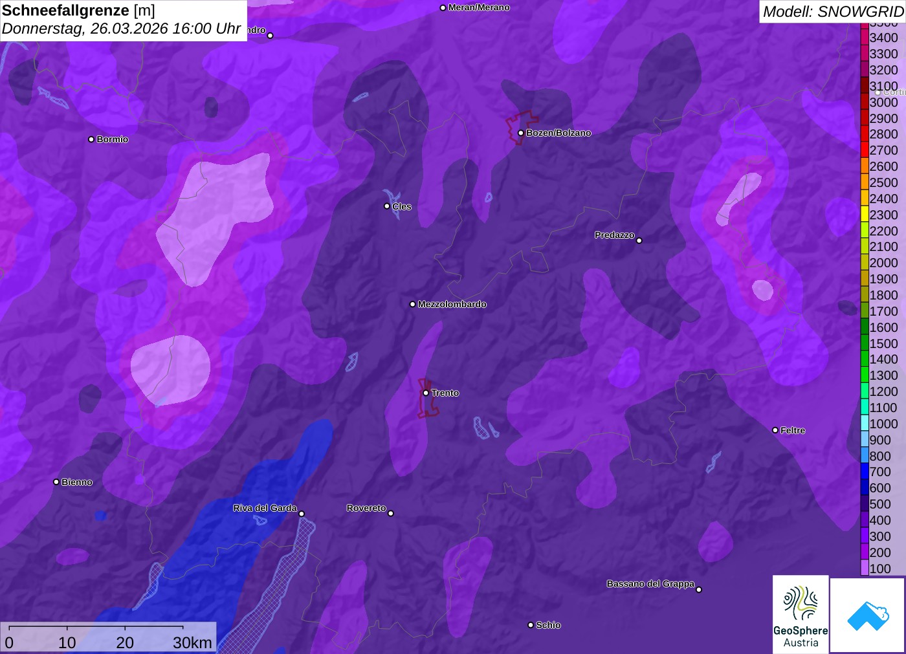Select the Feltre marker dot
This screenshot has width=906, height=654.
tap(775, 430)
